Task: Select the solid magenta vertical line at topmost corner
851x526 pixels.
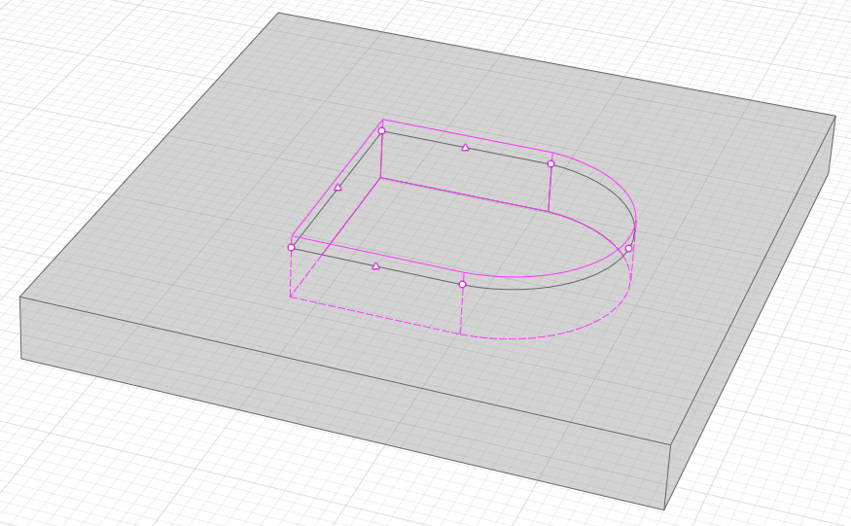Action: [381, 158]
